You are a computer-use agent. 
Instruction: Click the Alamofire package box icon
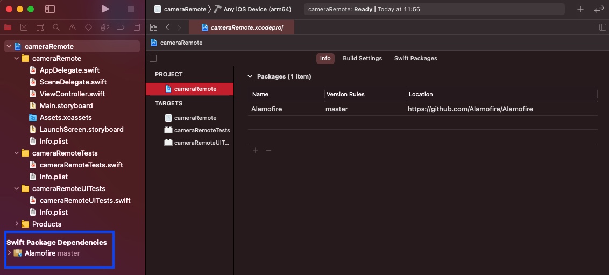[x=18, y=253]
